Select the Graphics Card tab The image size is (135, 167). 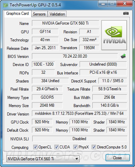click(x=17, y=13)
